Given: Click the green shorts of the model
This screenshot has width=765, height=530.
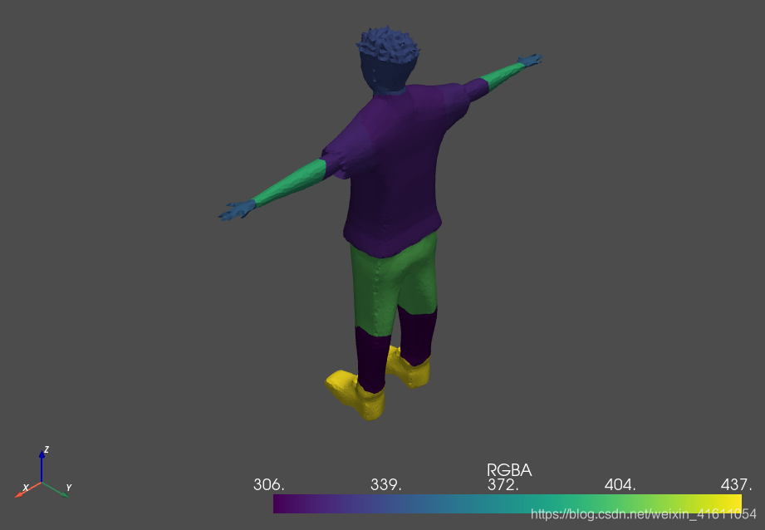Looking at the screenshot, I should click(393, 283).
